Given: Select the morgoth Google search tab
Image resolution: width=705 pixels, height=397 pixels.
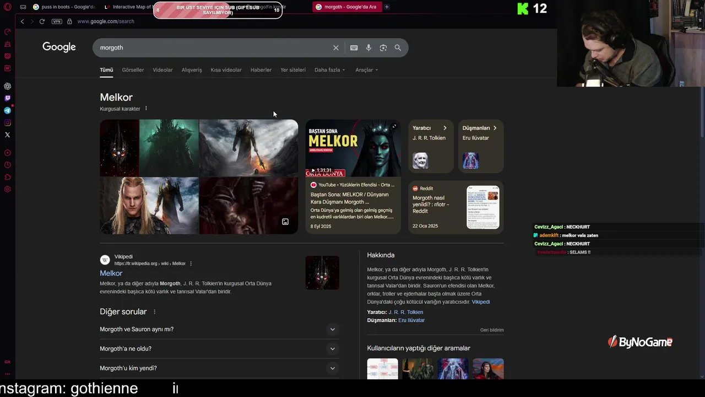Looking at the screenshot, I should tap(346, 7).
